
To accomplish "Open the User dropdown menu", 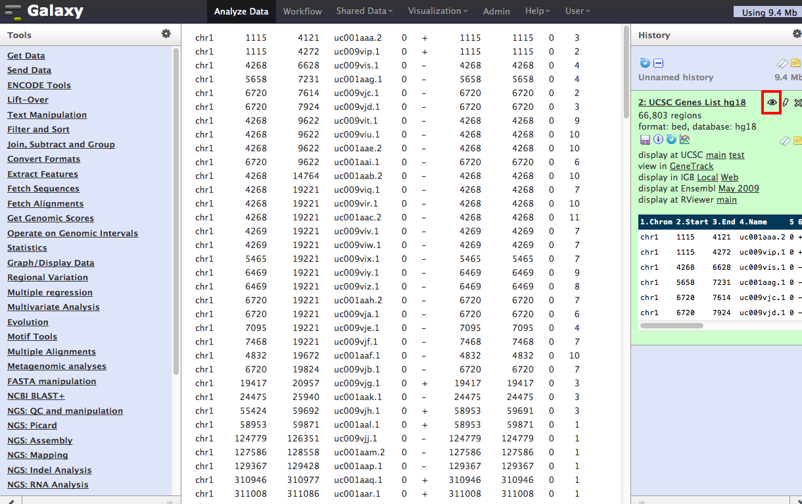I will [578, 11].
